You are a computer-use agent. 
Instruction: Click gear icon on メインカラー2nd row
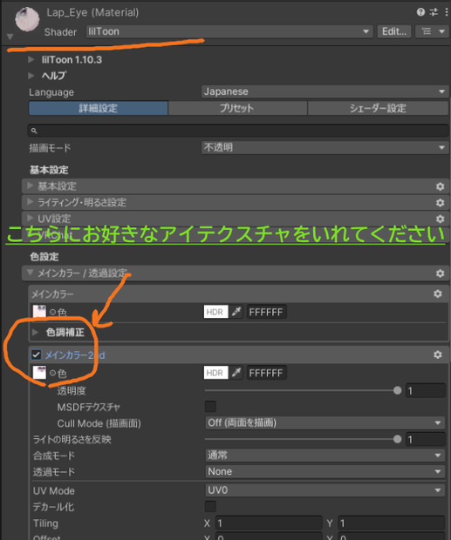[x=438, y=354]
